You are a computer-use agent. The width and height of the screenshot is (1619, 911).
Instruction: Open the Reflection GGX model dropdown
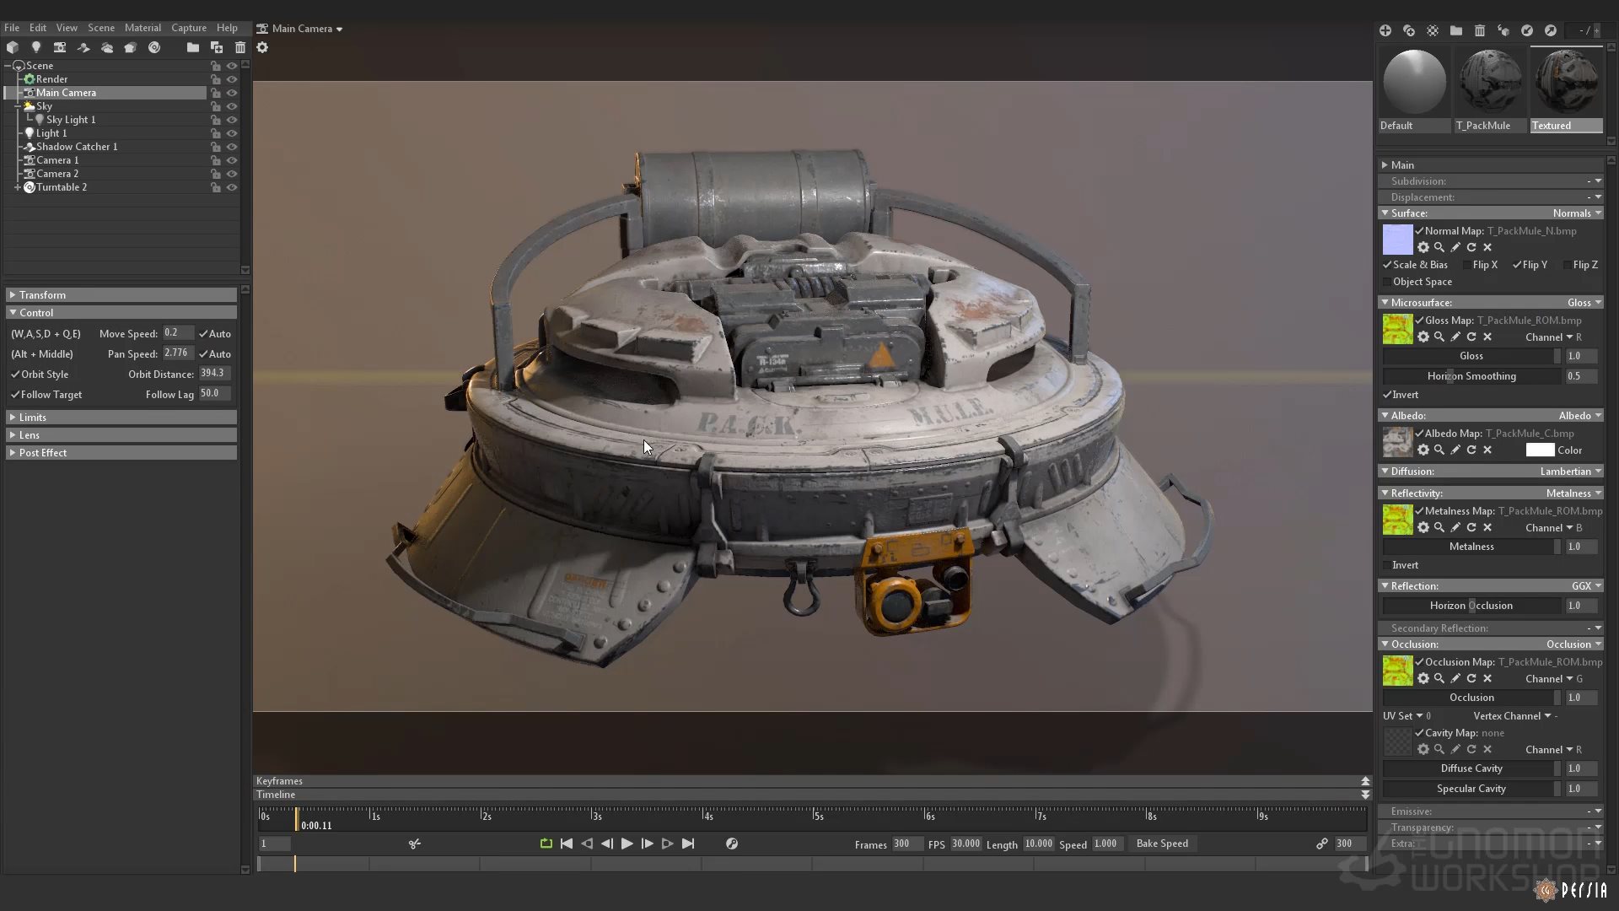coord(1586,586)
